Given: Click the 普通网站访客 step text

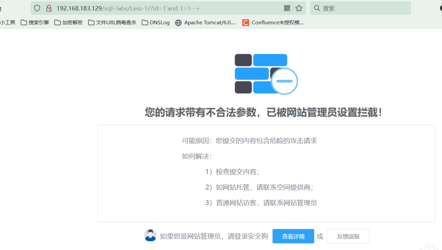Looking at the screenshot, I should click(261, 203).
